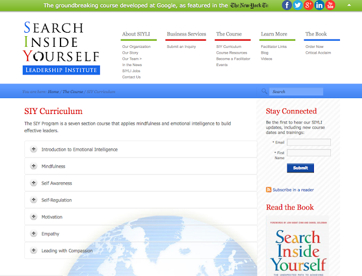
Task: Expand the Leading with Compassion section
Action: pyautogui.click(x=141, y=250)
